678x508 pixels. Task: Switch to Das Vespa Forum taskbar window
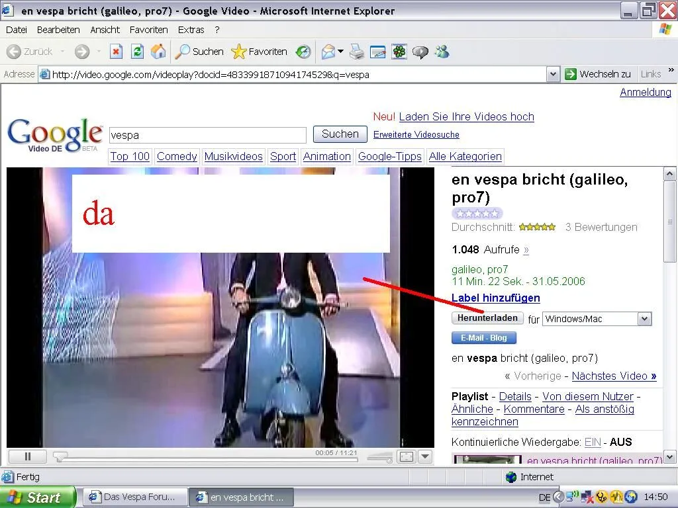[x=135, y=497]
